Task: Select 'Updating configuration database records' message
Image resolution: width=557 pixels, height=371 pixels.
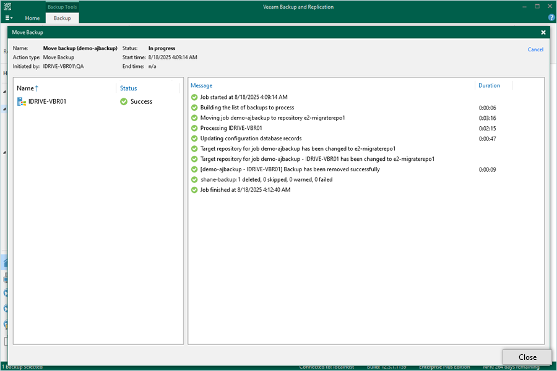Action: [x=251, y=139]
